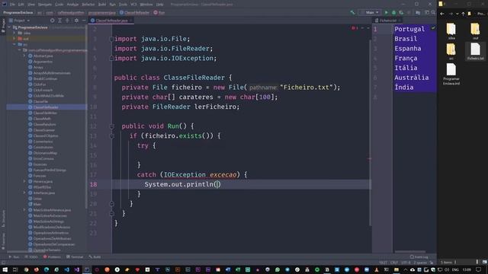The height and width of the screenshot is (274, 488).
Task: Open the Main run configuration dropdown
Action: point(369,12)
